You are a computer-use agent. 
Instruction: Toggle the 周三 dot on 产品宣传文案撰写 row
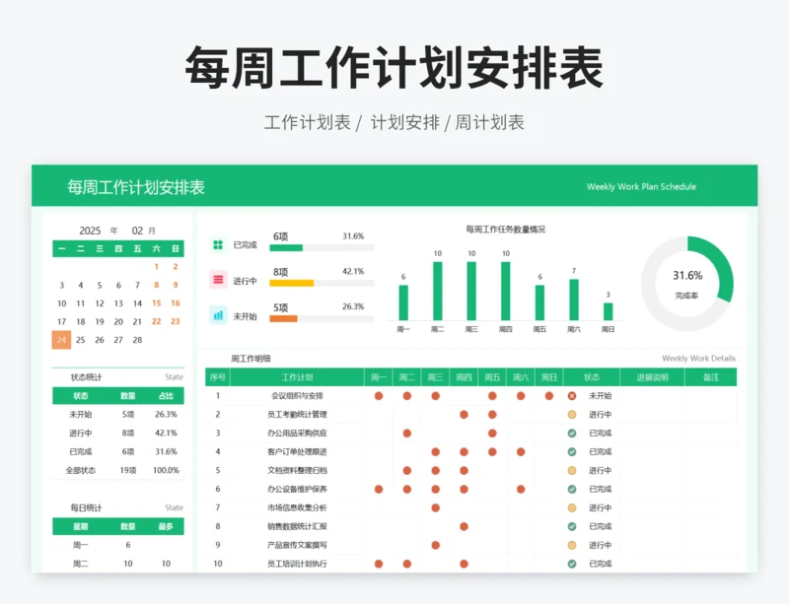coord(435,544)
